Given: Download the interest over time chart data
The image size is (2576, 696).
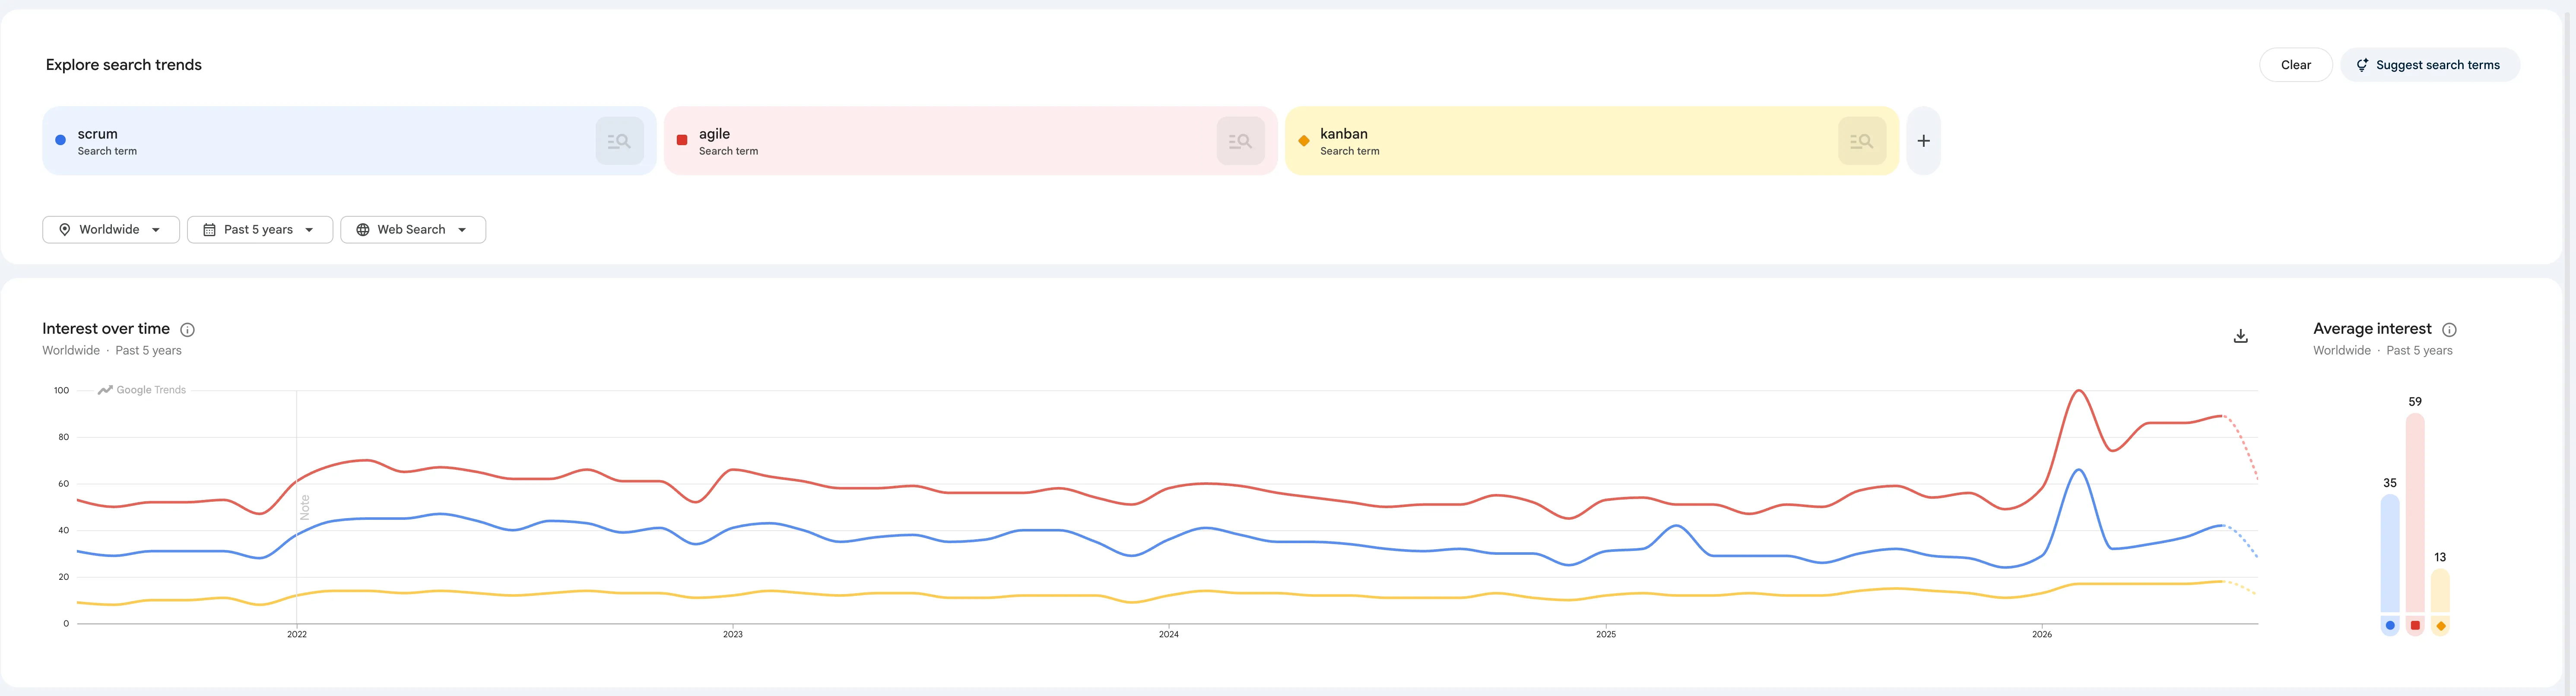Looking at the screenshot, I should (x=2240, y=336).
